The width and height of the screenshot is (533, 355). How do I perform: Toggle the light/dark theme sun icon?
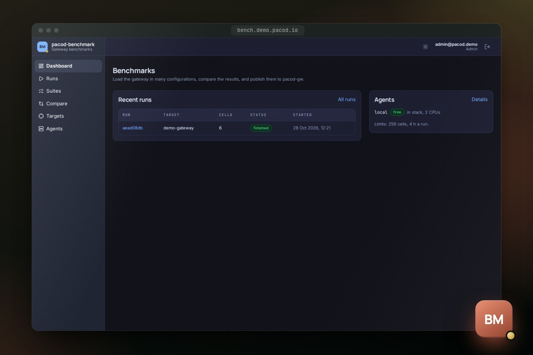click(x=425, y=47)
